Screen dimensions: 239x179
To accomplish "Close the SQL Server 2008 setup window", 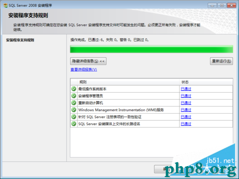I will click(x=231, y=6).
